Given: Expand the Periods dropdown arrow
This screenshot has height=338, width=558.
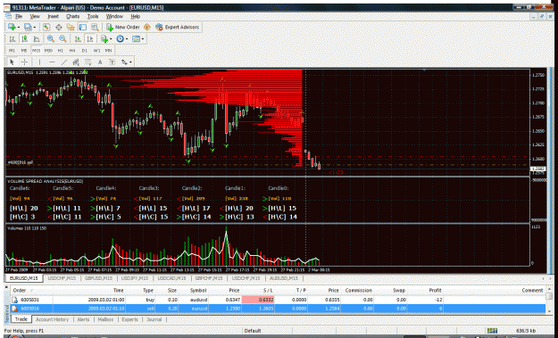Looking at the screenshot, I should pos(127,39).
